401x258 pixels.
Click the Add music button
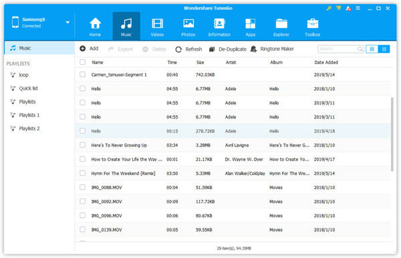pyautogui.click(x=89, y=49)
